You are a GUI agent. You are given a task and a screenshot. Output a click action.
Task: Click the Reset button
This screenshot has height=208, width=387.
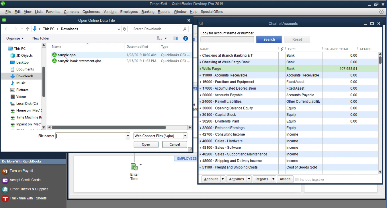297,40
